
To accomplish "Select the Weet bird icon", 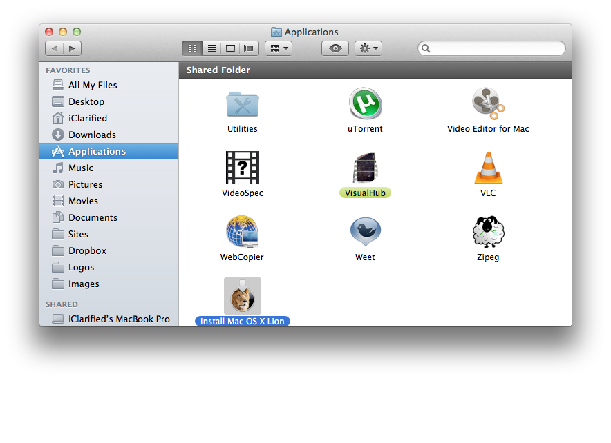I will pos(365,232).
